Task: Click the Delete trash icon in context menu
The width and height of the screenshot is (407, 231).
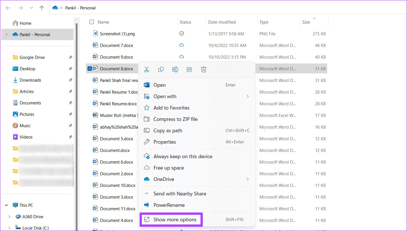Action: click(204, 69)
